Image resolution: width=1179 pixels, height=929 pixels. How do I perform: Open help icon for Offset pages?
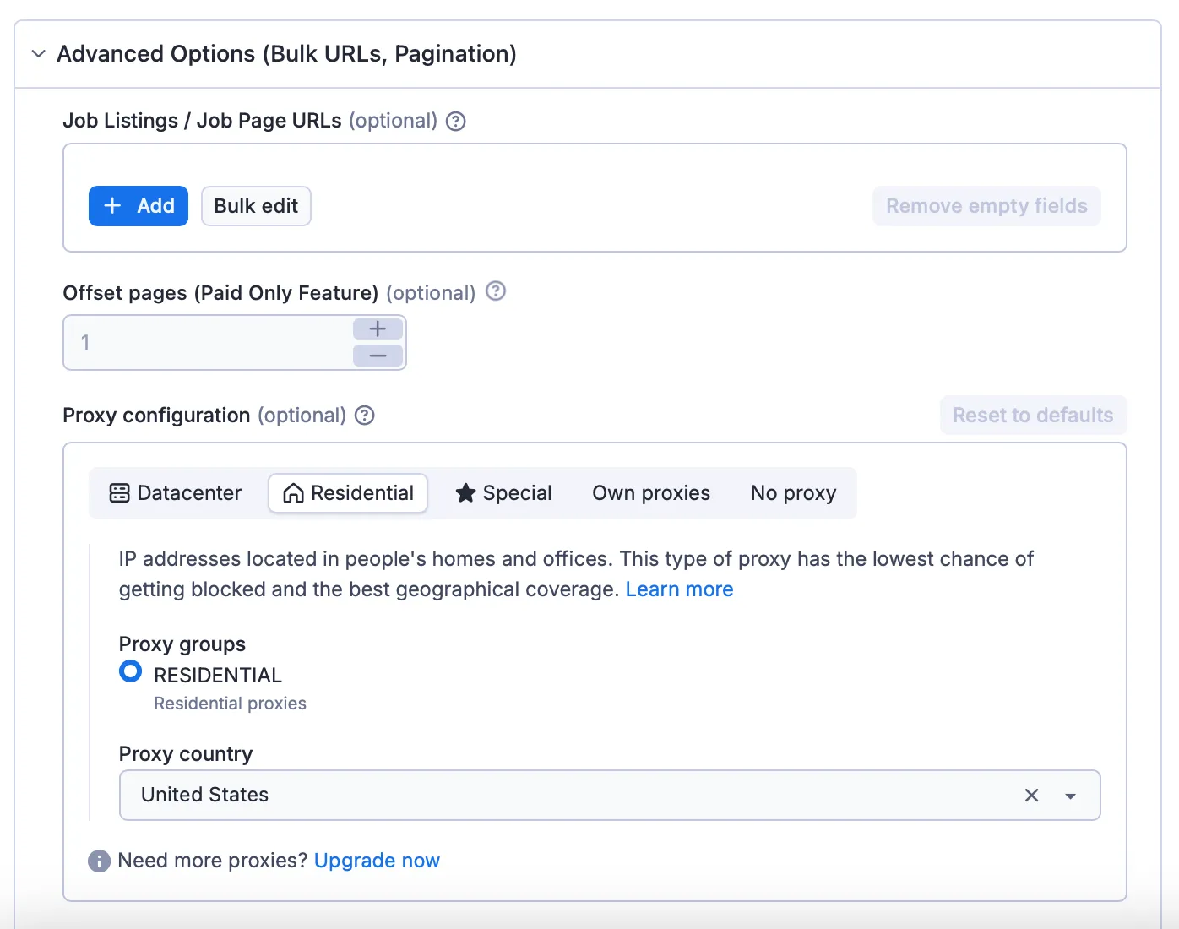[496, 291]
